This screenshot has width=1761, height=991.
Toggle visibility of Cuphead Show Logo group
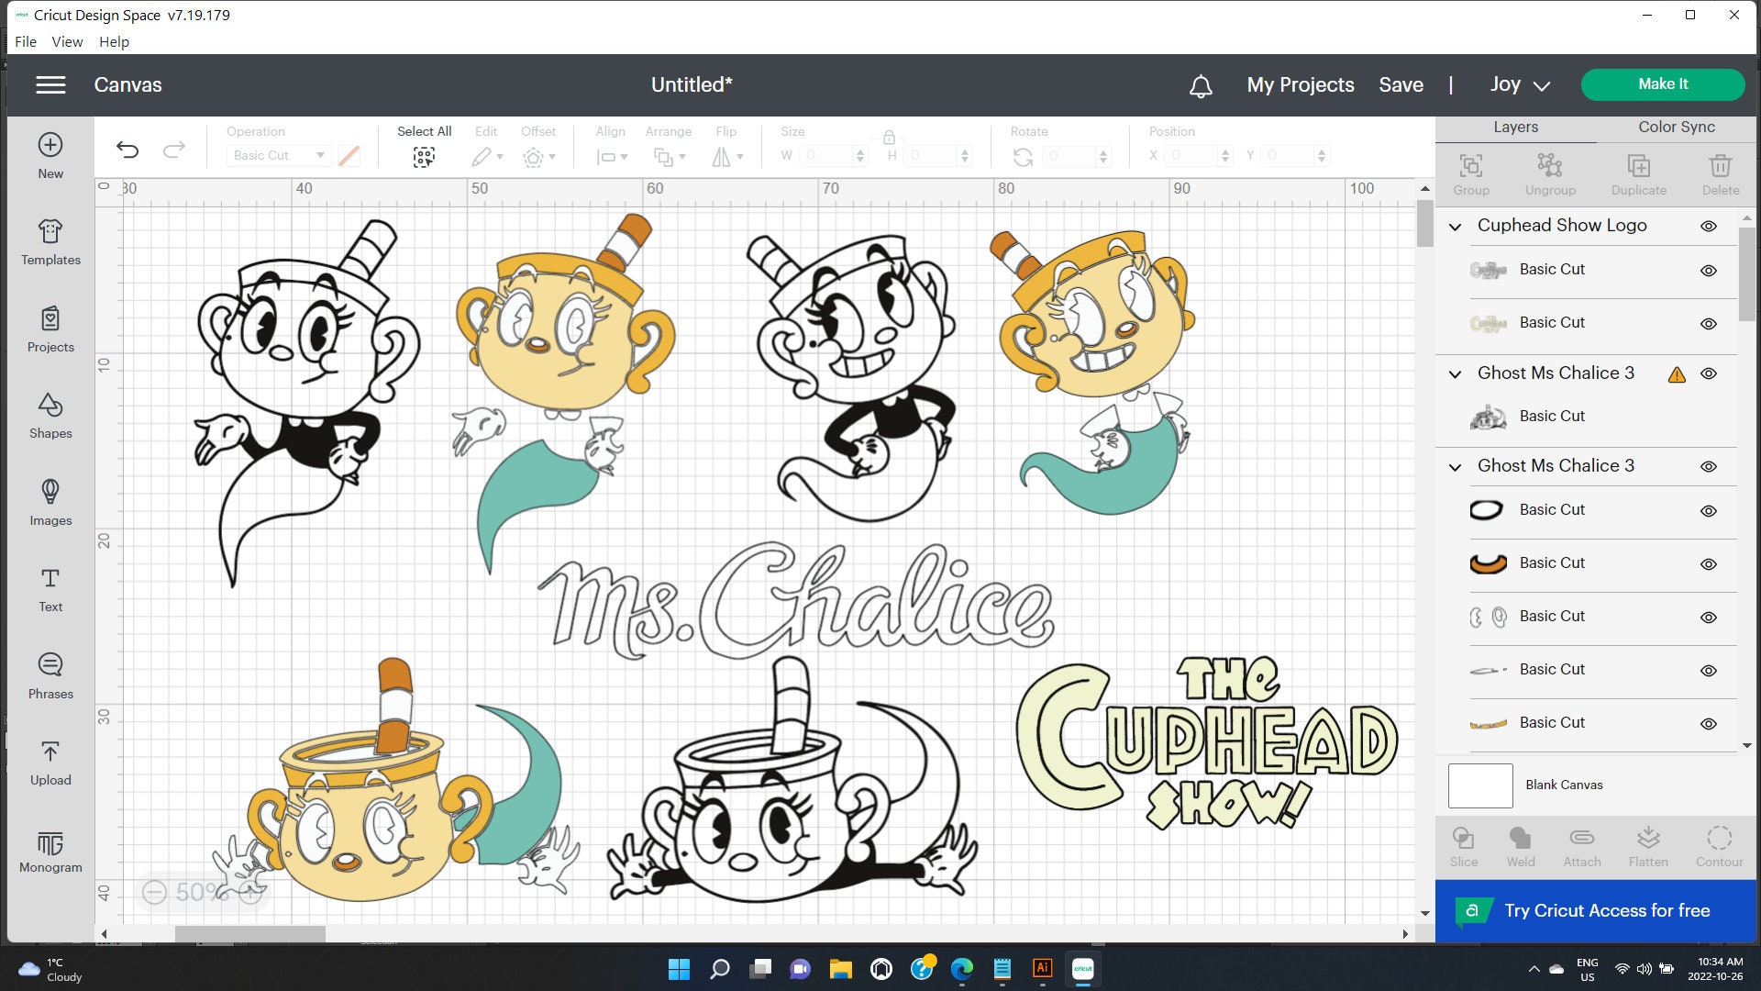[1709, 226]
